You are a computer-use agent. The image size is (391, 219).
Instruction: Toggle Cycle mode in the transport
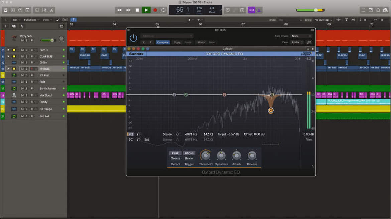tap(163, 10)
